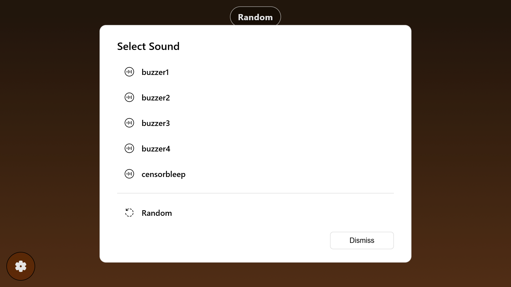
Task: Click the divider line above Random option
Action: tap(256, 193)
